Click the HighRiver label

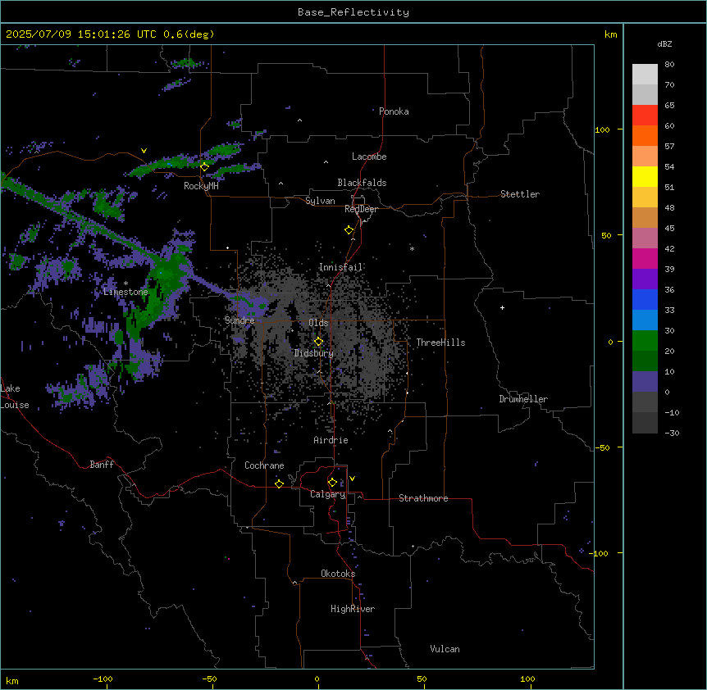click(353, 609)
